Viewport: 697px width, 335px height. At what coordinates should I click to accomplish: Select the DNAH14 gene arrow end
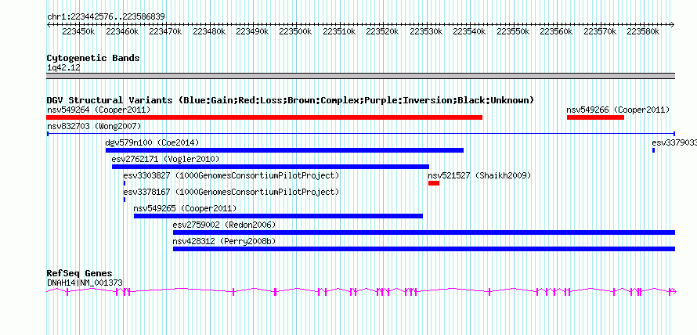(x=674, y=291)
